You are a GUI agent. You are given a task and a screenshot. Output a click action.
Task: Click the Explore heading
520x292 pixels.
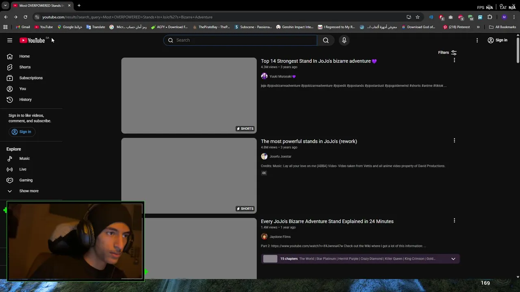(x=14, y=149)
